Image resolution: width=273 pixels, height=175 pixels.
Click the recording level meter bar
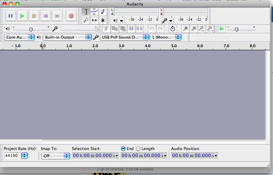tap(185, 12)
